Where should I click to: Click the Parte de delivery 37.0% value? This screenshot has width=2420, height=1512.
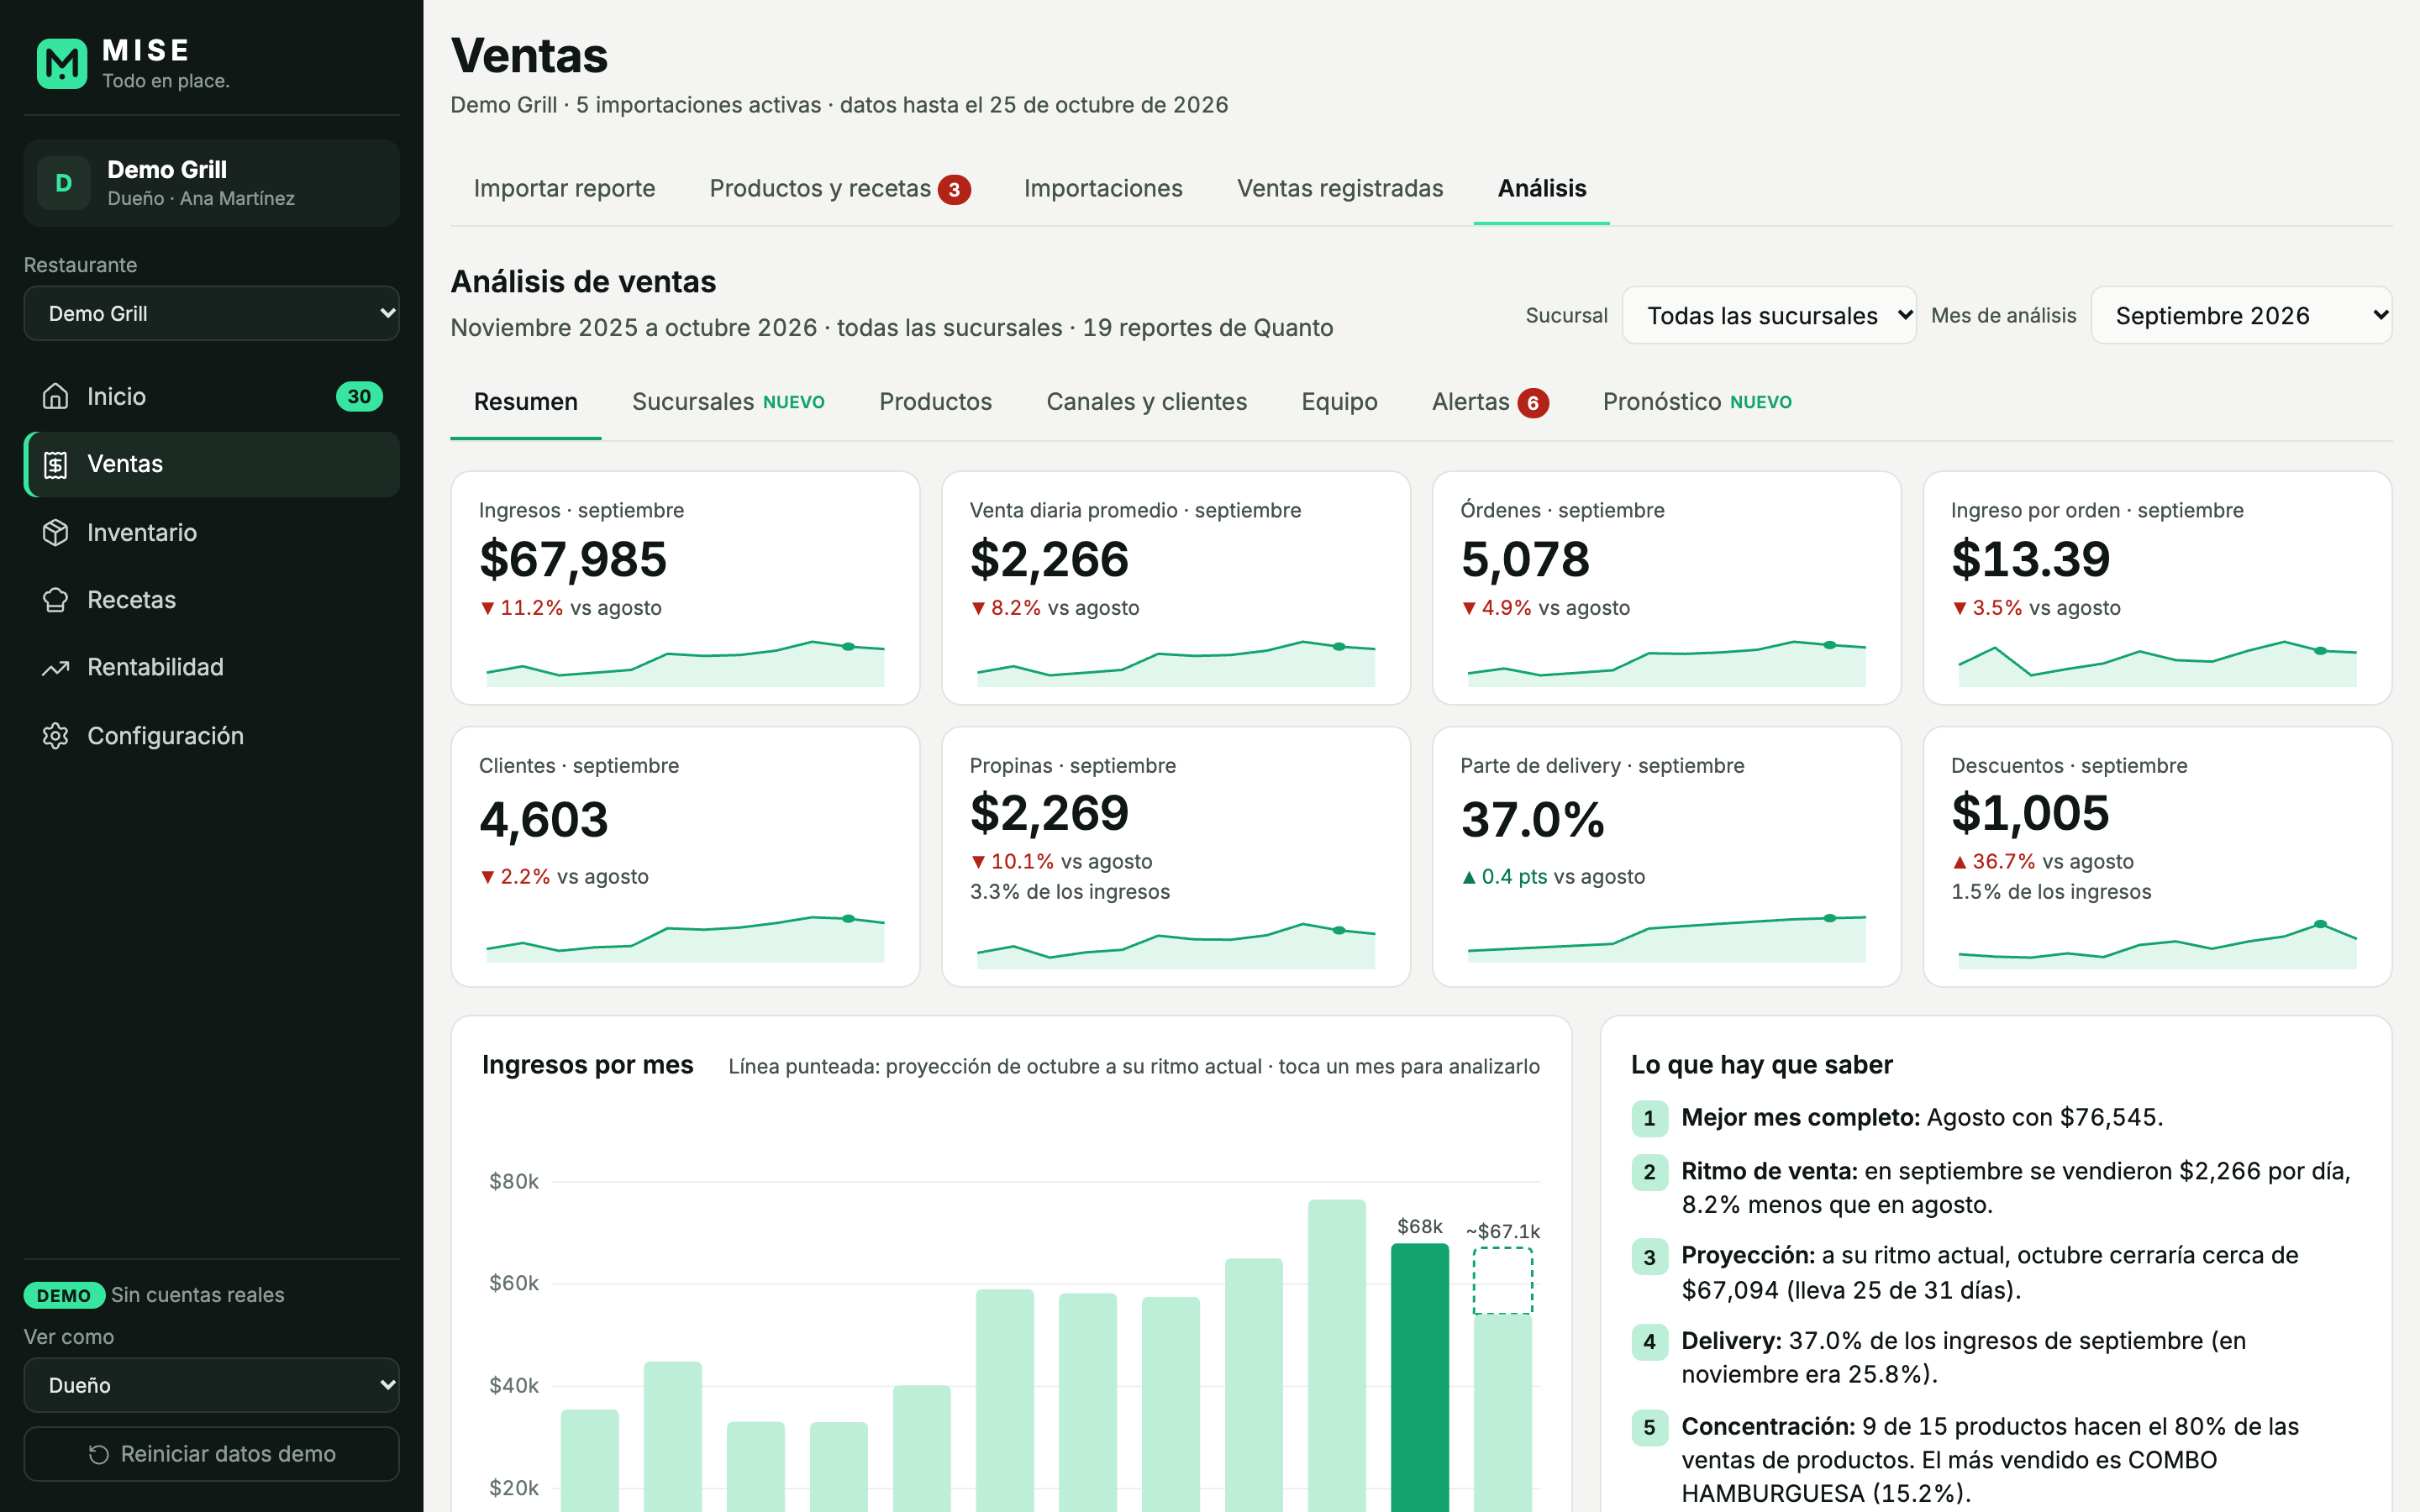coord(1533,820)
